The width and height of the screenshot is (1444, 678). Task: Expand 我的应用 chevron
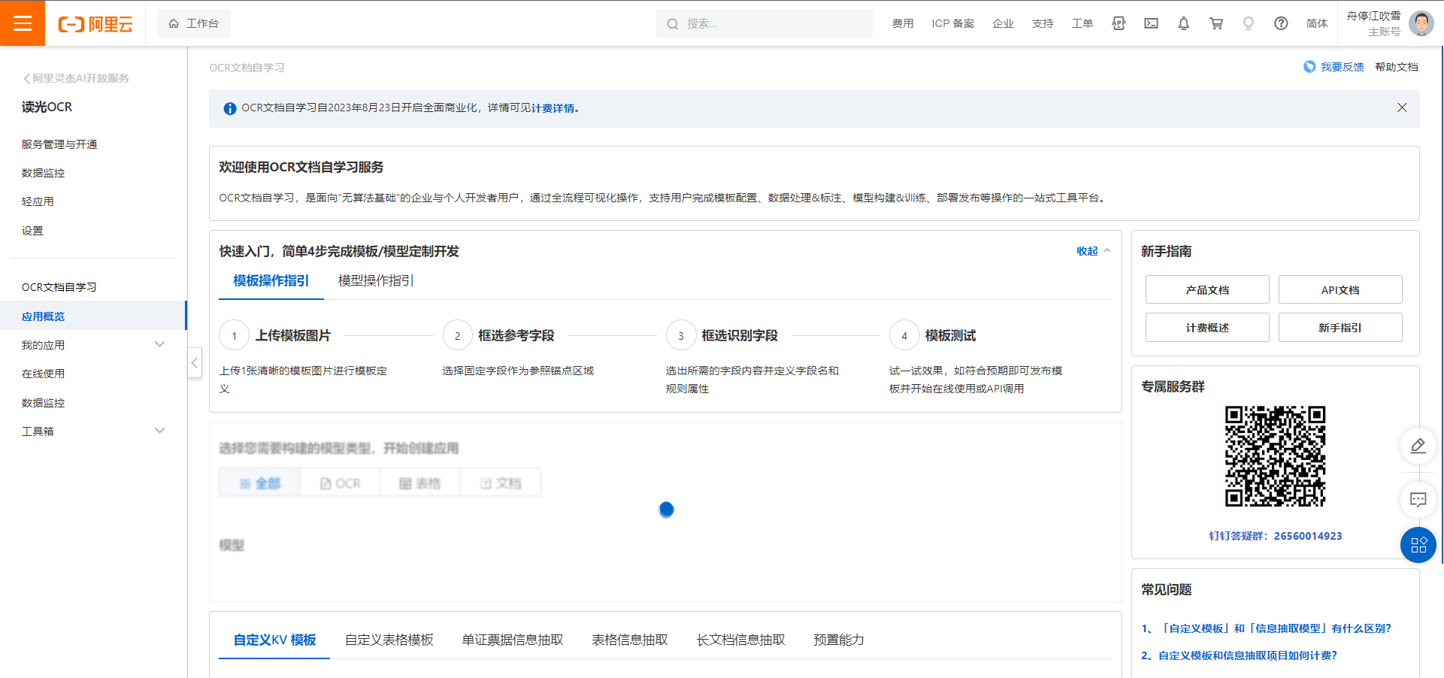(159, 344)
